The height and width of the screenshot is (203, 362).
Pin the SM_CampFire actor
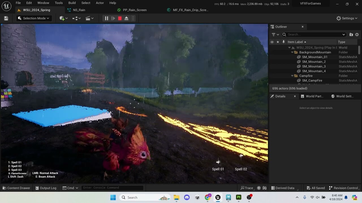[283, 80]
